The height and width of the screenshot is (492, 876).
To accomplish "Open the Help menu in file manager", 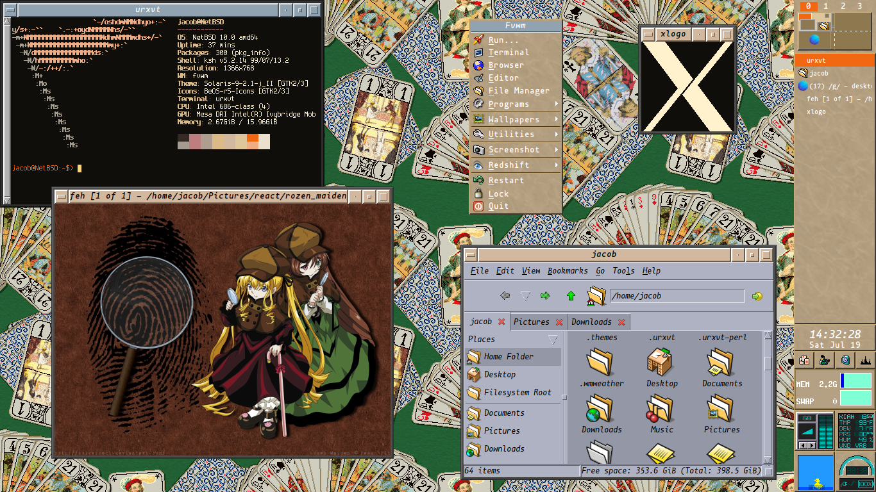I will (x=652, y=271).
